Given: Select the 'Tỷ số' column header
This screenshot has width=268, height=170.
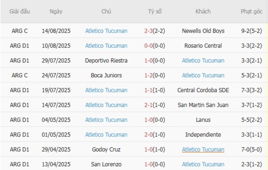Looking at the screenshot, I should 155,11.
